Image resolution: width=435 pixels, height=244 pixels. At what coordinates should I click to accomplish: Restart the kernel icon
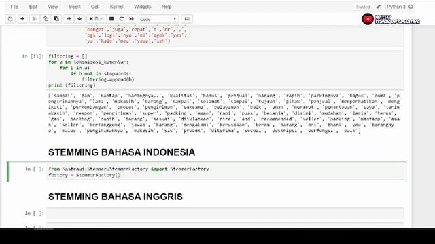122,19
